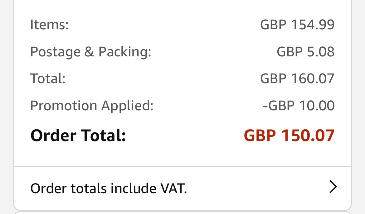
Task: Tap the word VAT in the bottom row
Action: pos(174,188)
